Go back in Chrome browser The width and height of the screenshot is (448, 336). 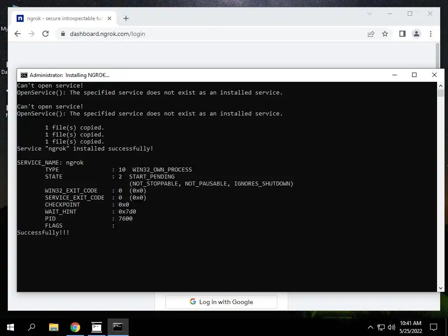coord(17,34)
